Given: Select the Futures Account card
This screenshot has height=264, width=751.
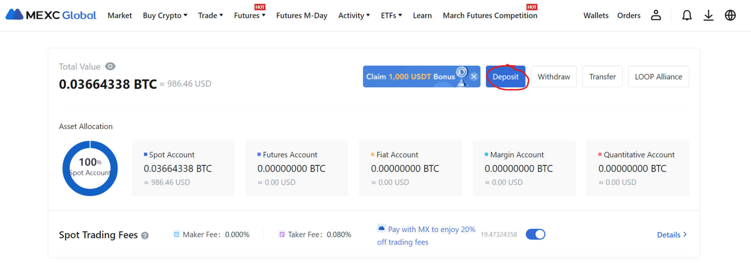Looking at the screenshot, I should point(297,168).
